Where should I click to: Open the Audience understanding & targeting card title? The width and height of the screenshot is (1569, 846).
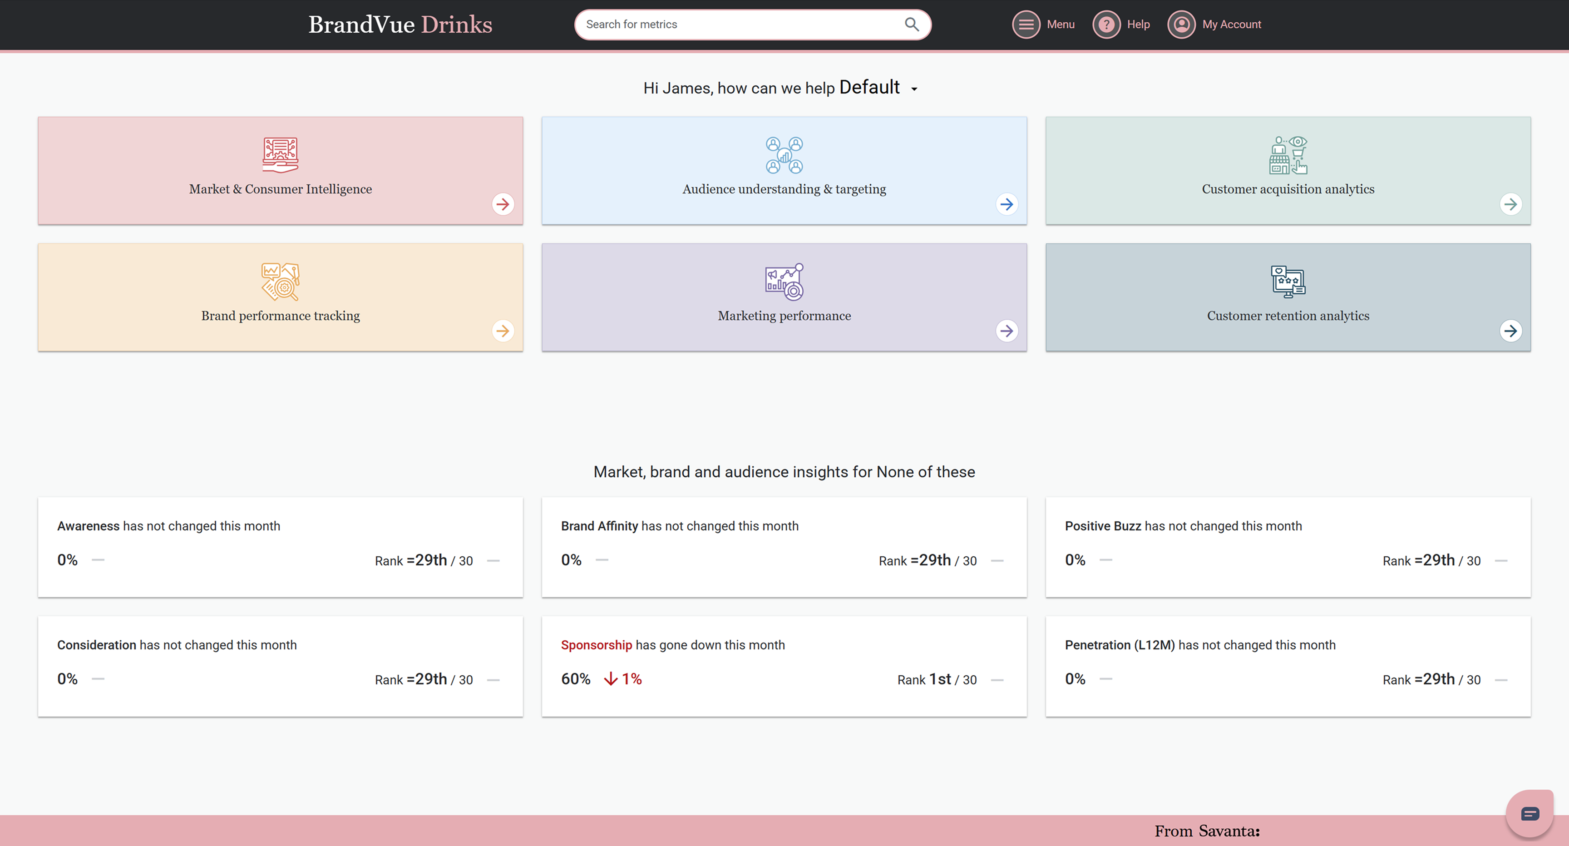coord(784,189)
